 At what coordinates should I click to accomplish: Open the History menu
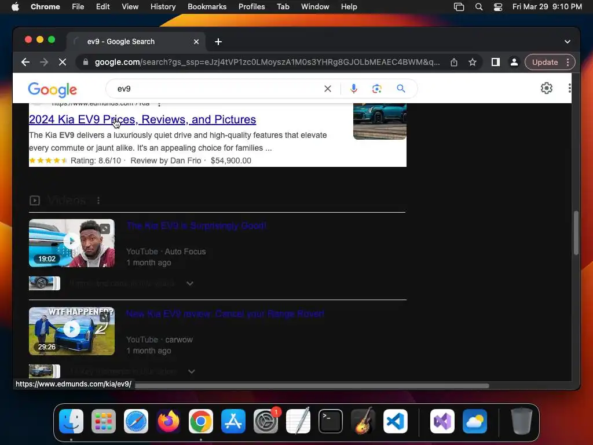coord(163,7)
